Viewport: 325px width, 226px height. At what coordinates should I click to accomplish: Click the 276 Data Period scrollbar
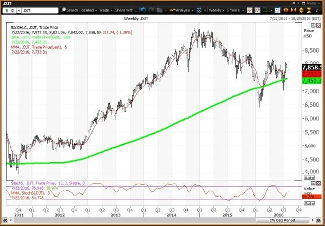click(162, 222)
